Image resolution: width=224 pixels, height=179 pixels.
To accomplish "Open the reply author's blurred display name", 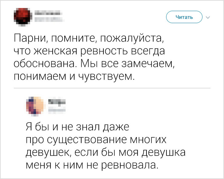I will pos(57,101).
